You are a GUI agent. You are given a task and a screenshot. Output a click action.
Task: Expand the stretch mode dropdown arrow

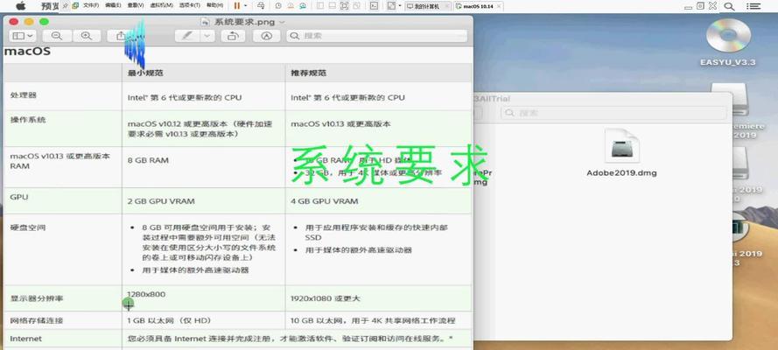399,5
